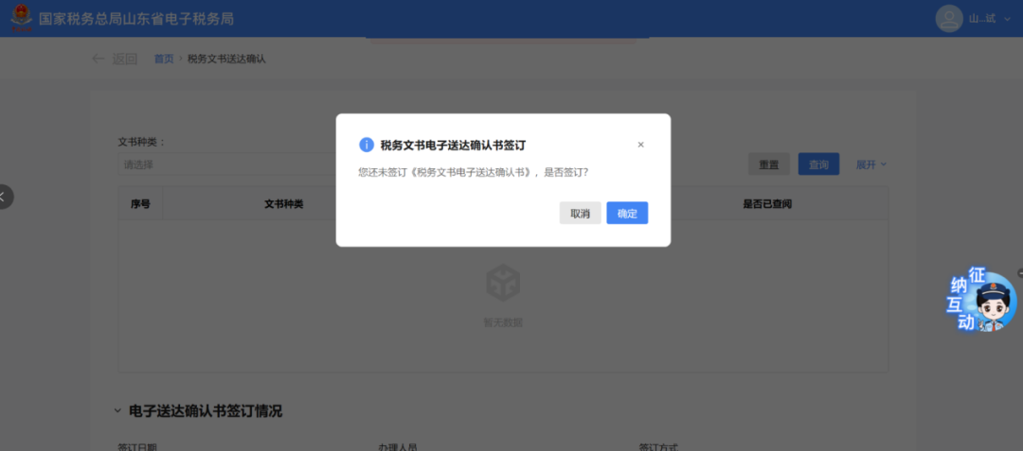The width and height of the screenshot is (1023, 451).
Task: Click the 返回 back arrow
Action: pyautogui.click(x=99, y=59)
